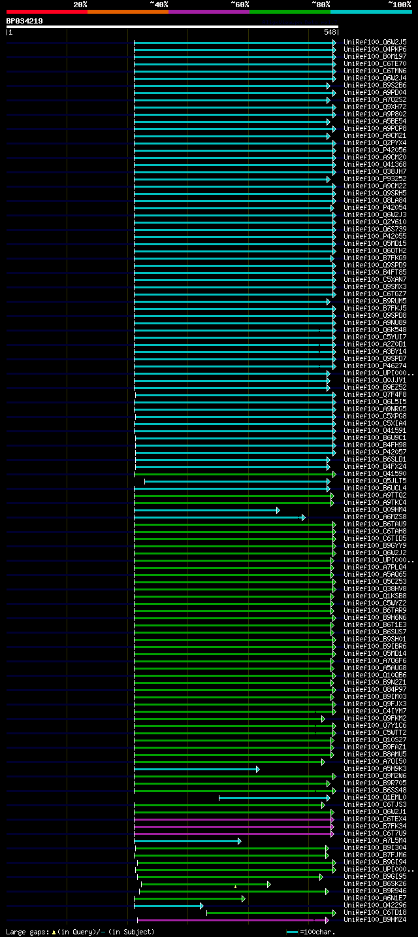
Task: Click the query end position 548 label
Action: pos(330,32)
